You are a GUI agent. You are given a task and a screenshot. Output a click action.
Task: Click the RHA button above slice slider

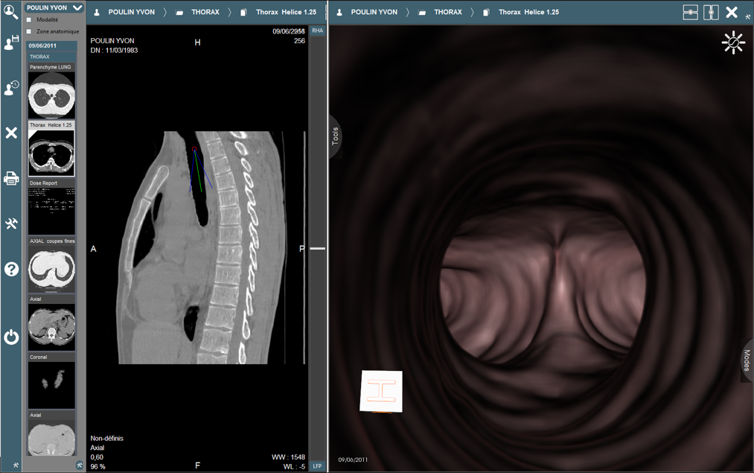coord(317,31)
